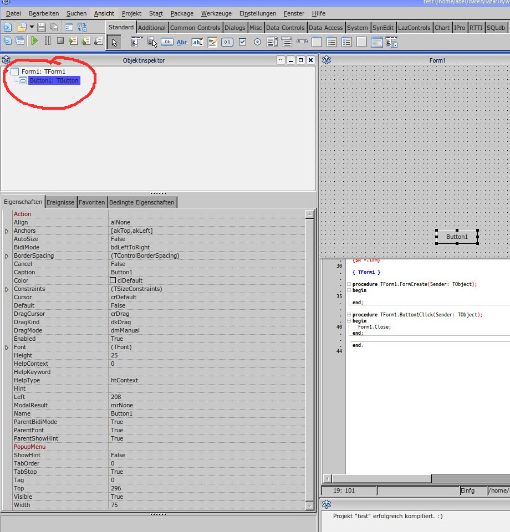Open the dropdown arrow beside Open icon
The width and height of the screenshot is (510, 532).
click(x=32, y=27)
